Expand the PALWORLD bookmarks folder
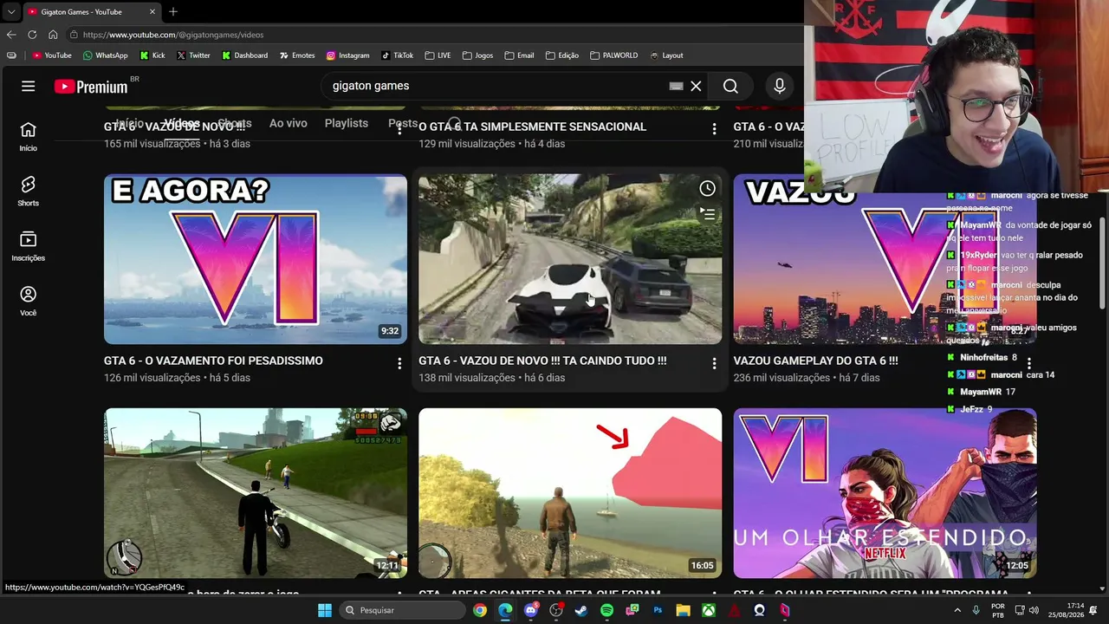The width and height of the screenshot is (1109, 624). (x=614, y=55)
